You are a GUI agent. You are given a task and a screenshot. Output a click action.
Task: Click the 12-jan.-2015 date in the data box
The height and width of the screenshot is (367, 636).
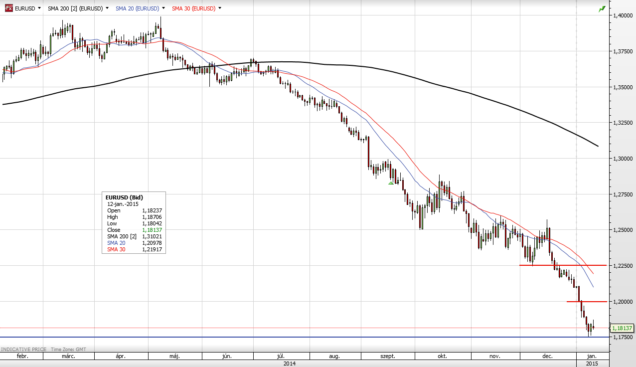pos(123,204)
